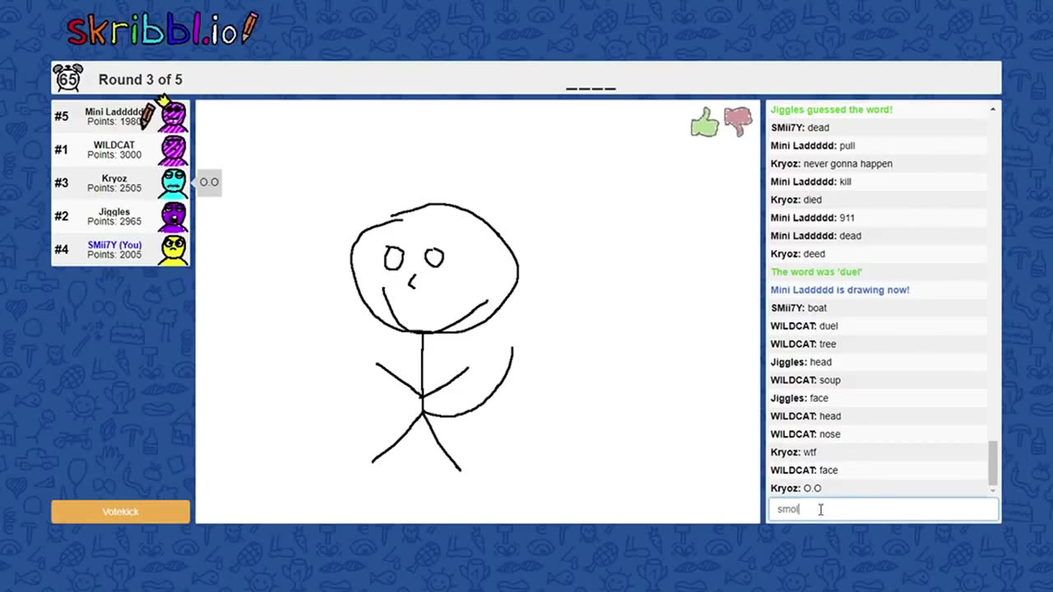Click 'Kryoz: never gonna happen' chat line
This screenshot has height=592, width=1053.
tap(831, 164)
